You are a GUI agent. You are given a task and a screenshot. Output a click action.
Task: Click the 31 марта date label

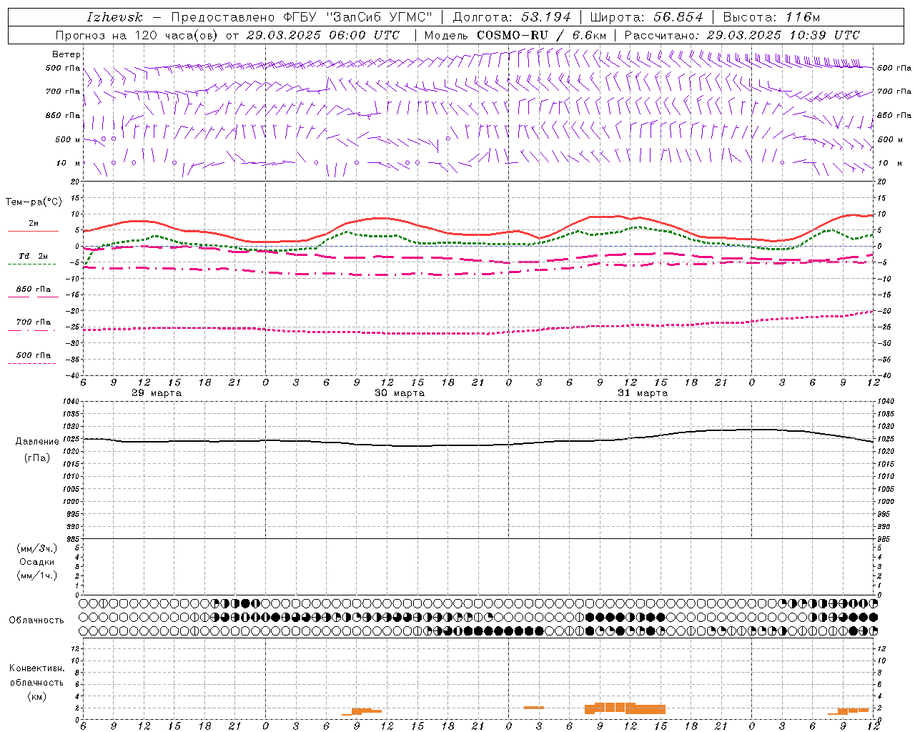[x=643, y=393]
